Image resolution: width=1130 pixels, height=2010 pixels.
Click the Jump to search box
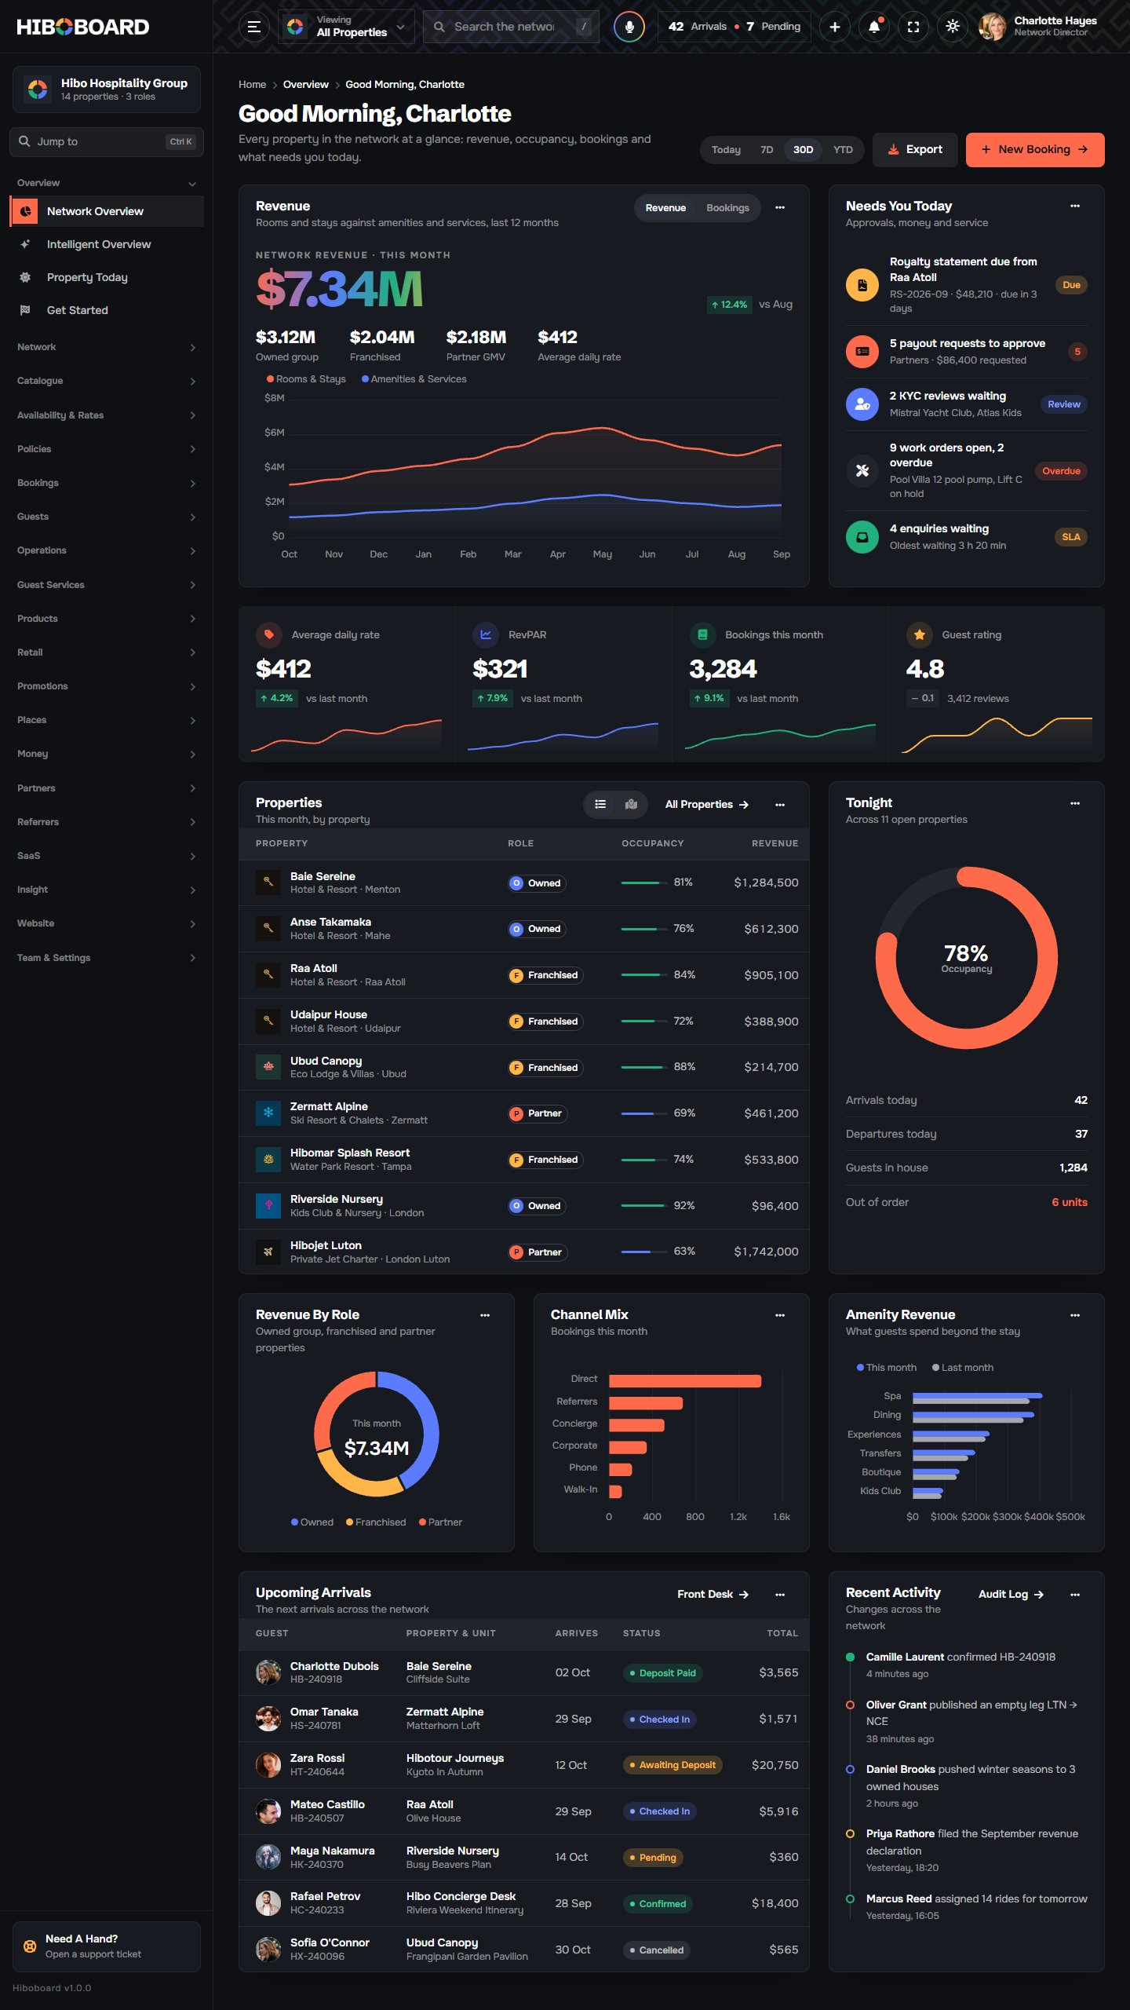pos(107,142)
